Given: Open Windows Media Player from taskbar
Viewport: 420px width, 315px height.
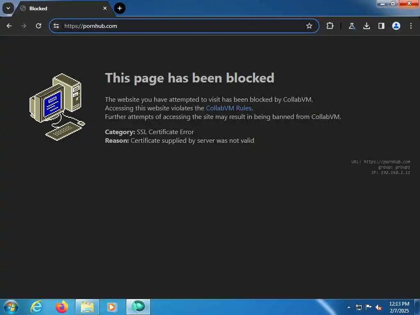Looking at the screenshot, I should point(112,307).
